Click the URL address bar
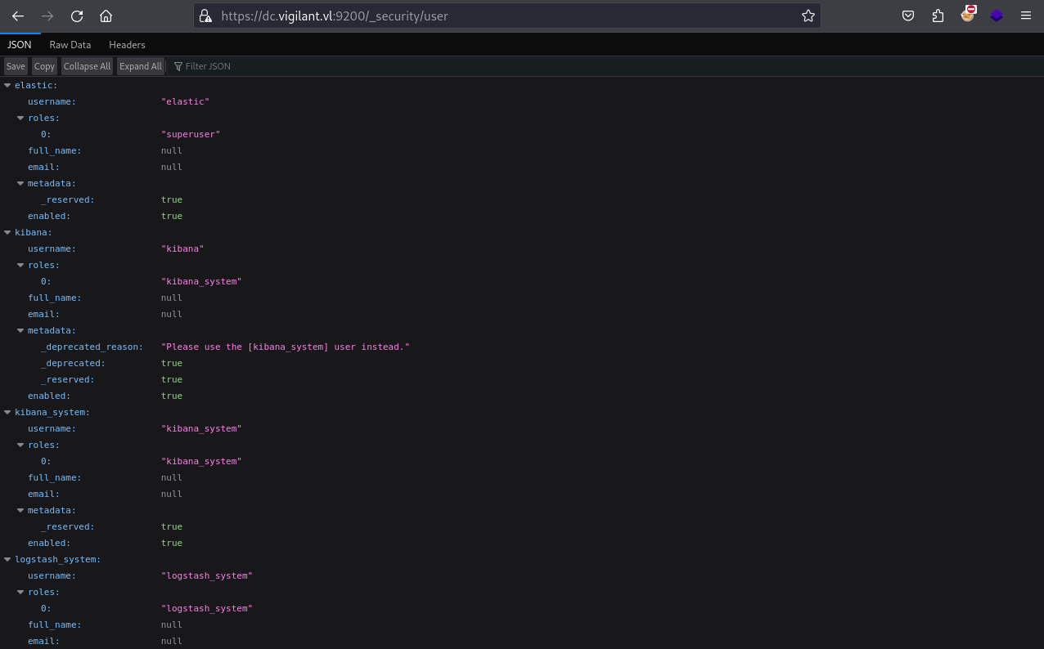1044x649 pixels. [x=507, y=16]
